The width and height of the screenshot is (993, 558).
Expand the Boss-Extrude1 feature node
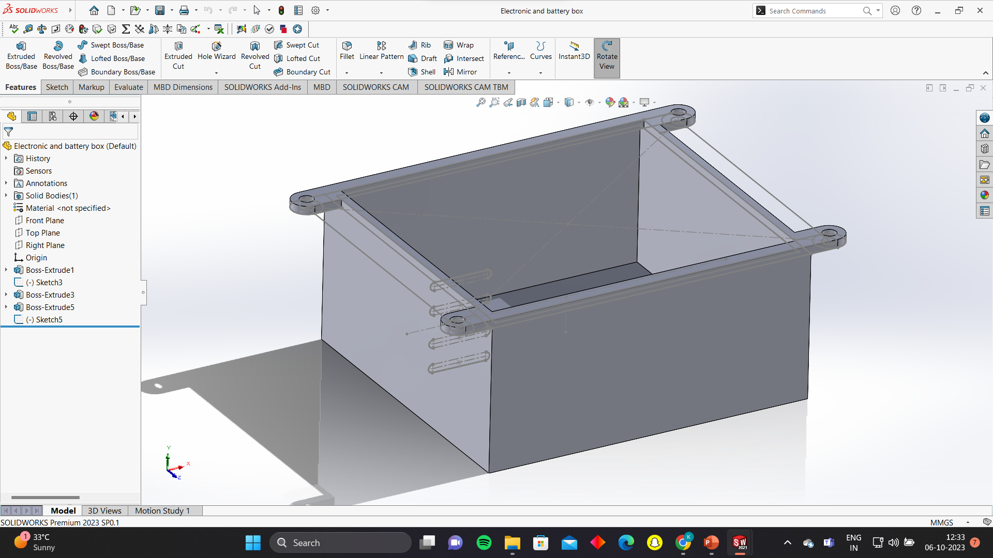pyautogui.click(x=6, y=270)
